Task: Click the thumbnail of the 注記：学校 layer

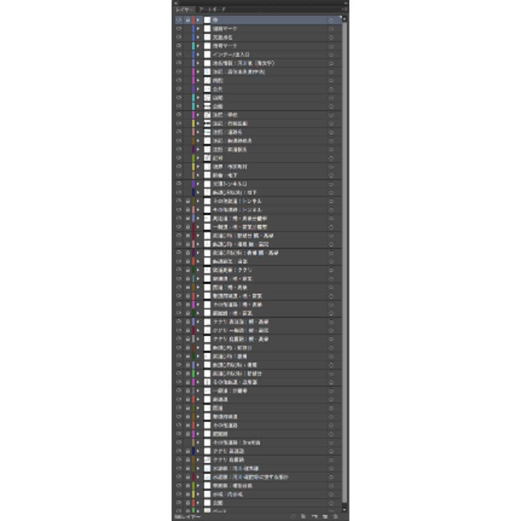Action: click(x=207, y=115)
